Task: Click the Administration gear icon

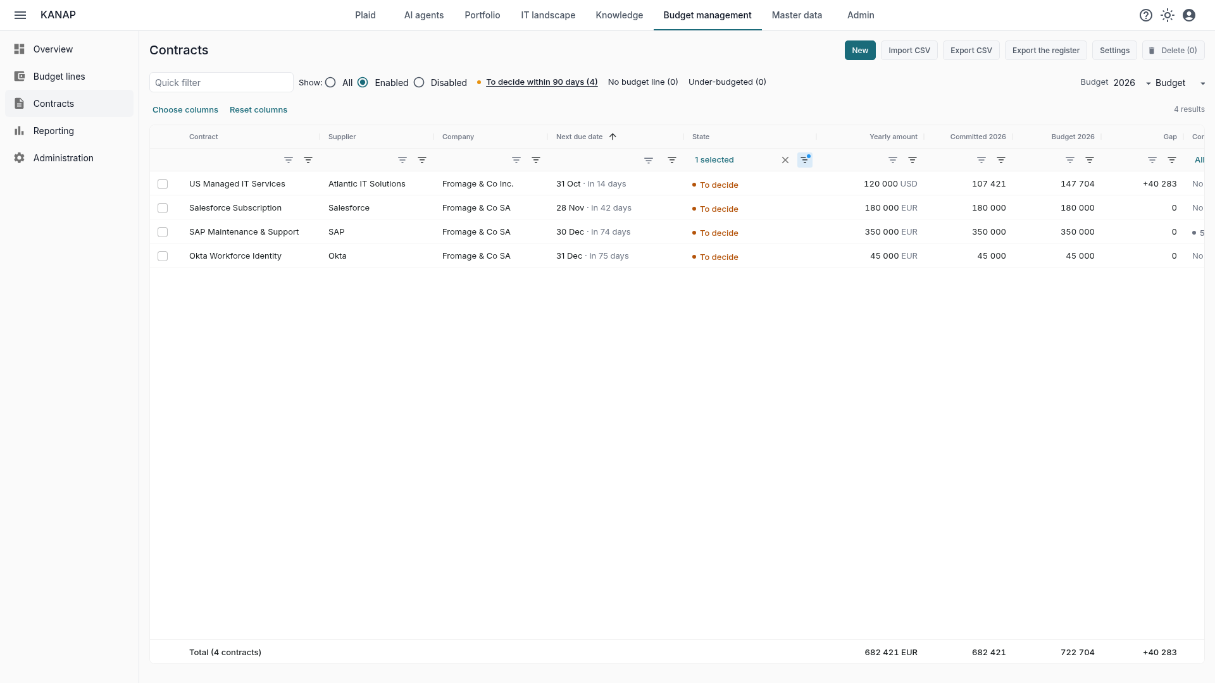Action: tap(20, 158)
